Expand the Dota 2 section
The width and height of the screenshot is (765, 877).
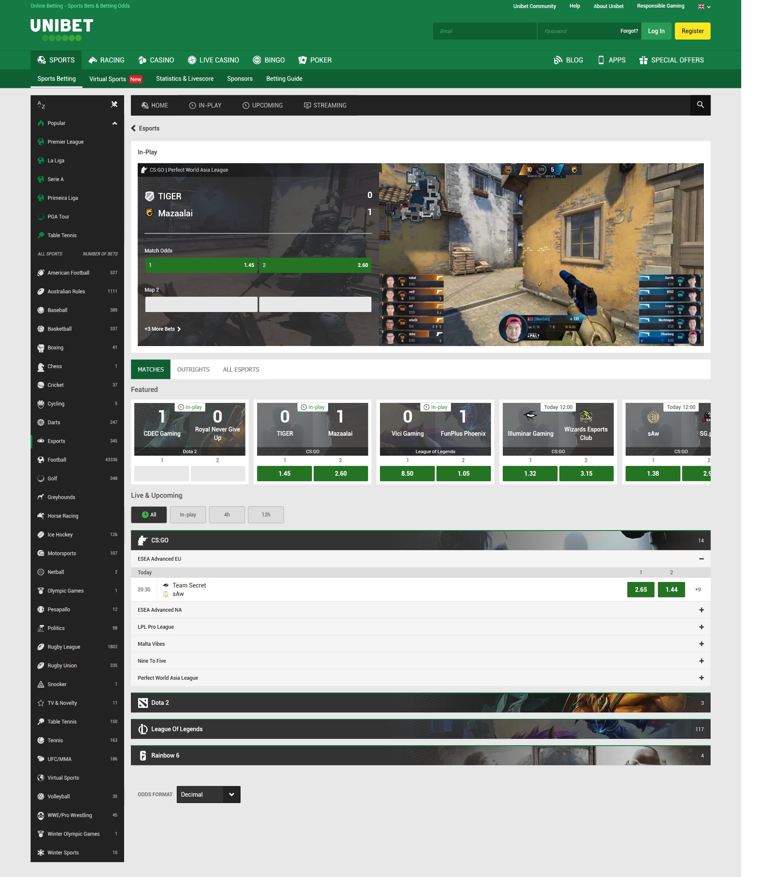click(420, 703)
